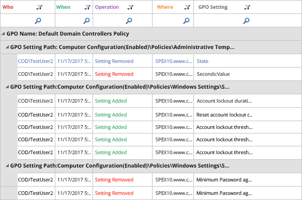Open the filter icon on Operation column
The height and width of the screenshot is (200, 302).
click(130, 7)
